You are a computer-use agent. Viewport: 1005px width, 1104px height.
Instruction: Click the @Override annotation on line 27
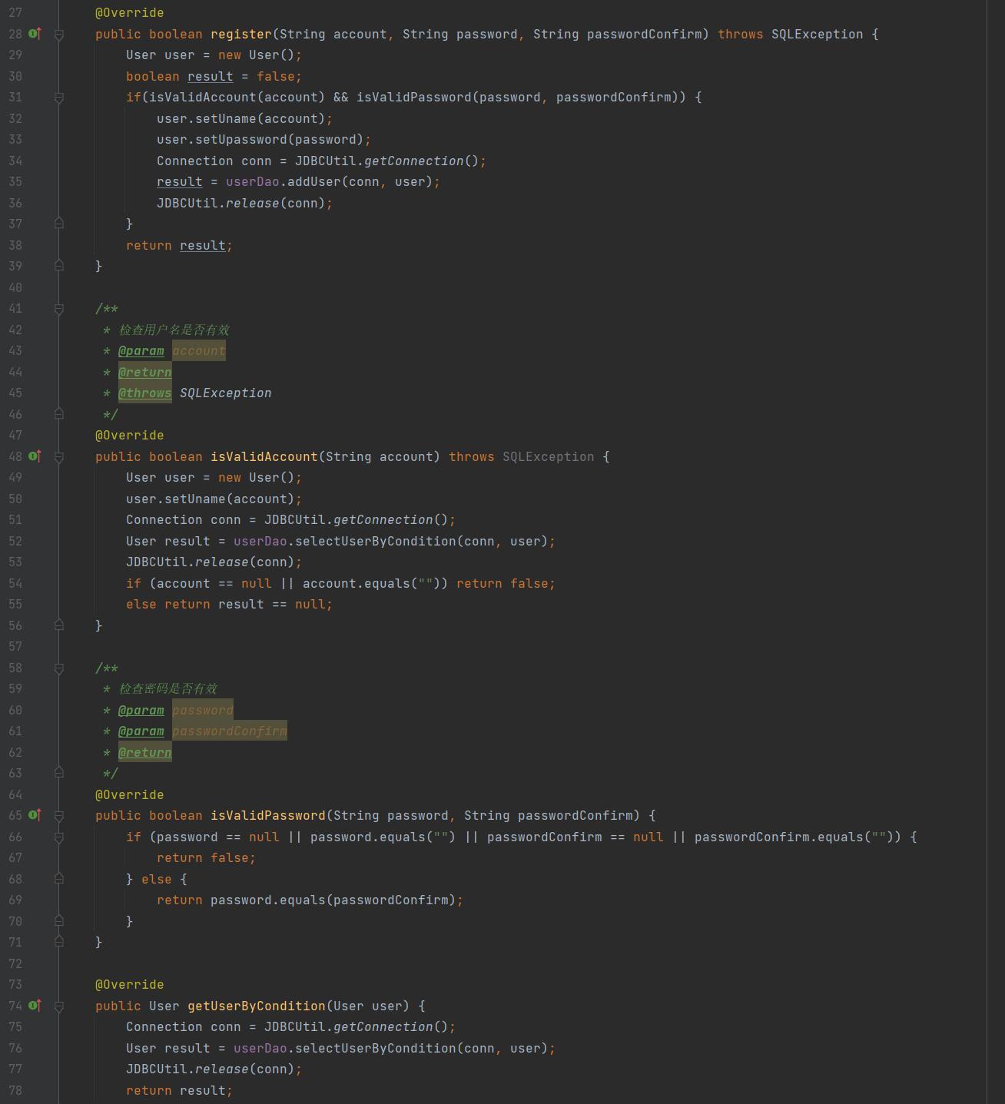(x=130, y=13)
